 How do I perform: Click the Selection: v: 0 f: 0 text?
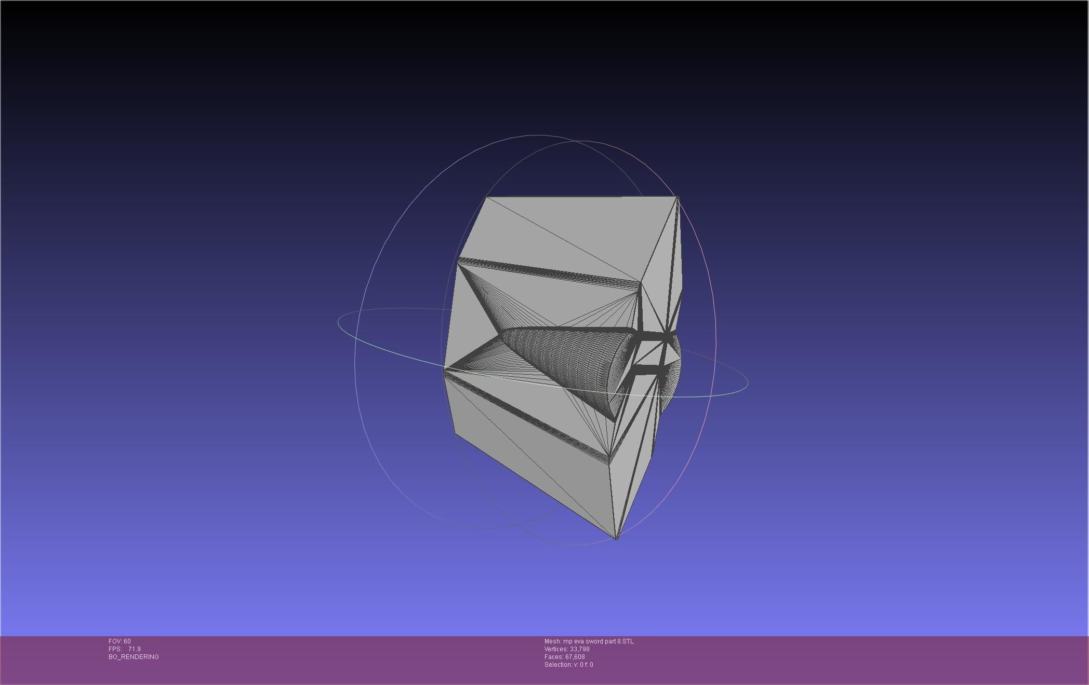click(x=568, y=665)
